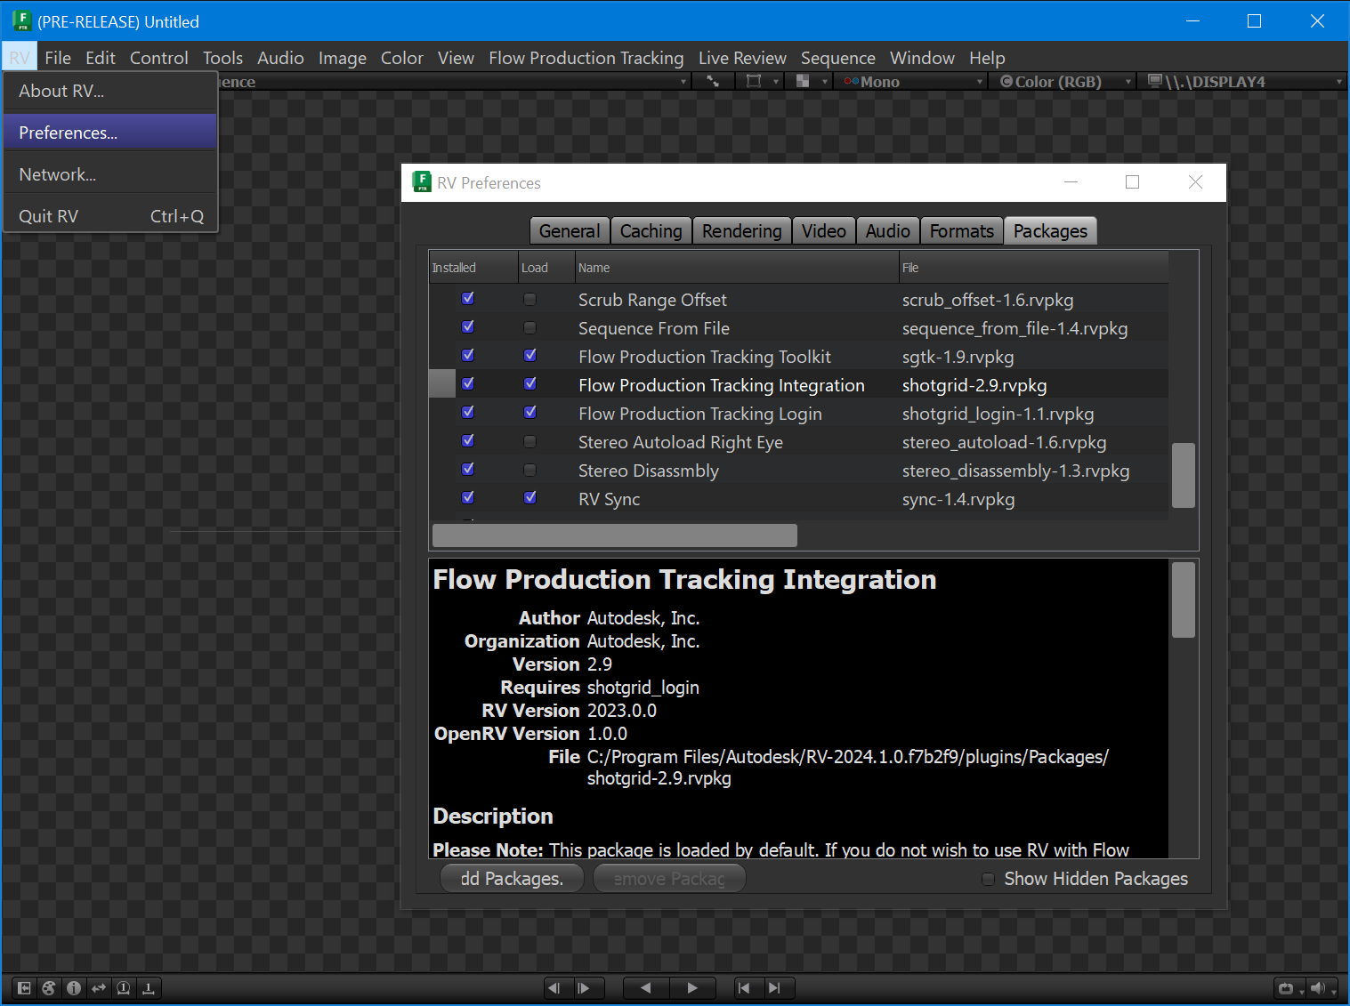The height and width of the screenshot is (1006, 1350).
Task: Click the Load column header
Action: coord(547,268)
